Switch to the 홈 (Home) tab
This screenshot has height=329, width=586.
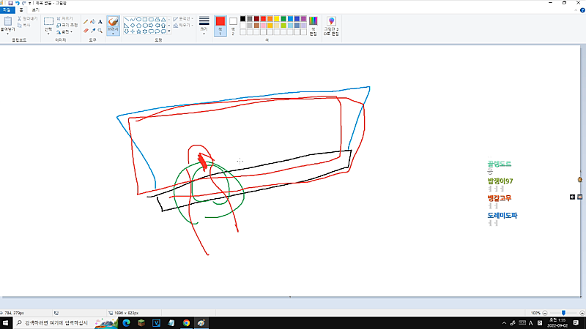(21, 10)
